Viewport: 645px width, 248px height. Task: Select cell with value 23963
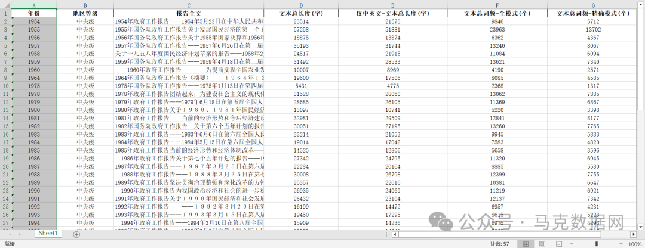[x=497, y=30]
